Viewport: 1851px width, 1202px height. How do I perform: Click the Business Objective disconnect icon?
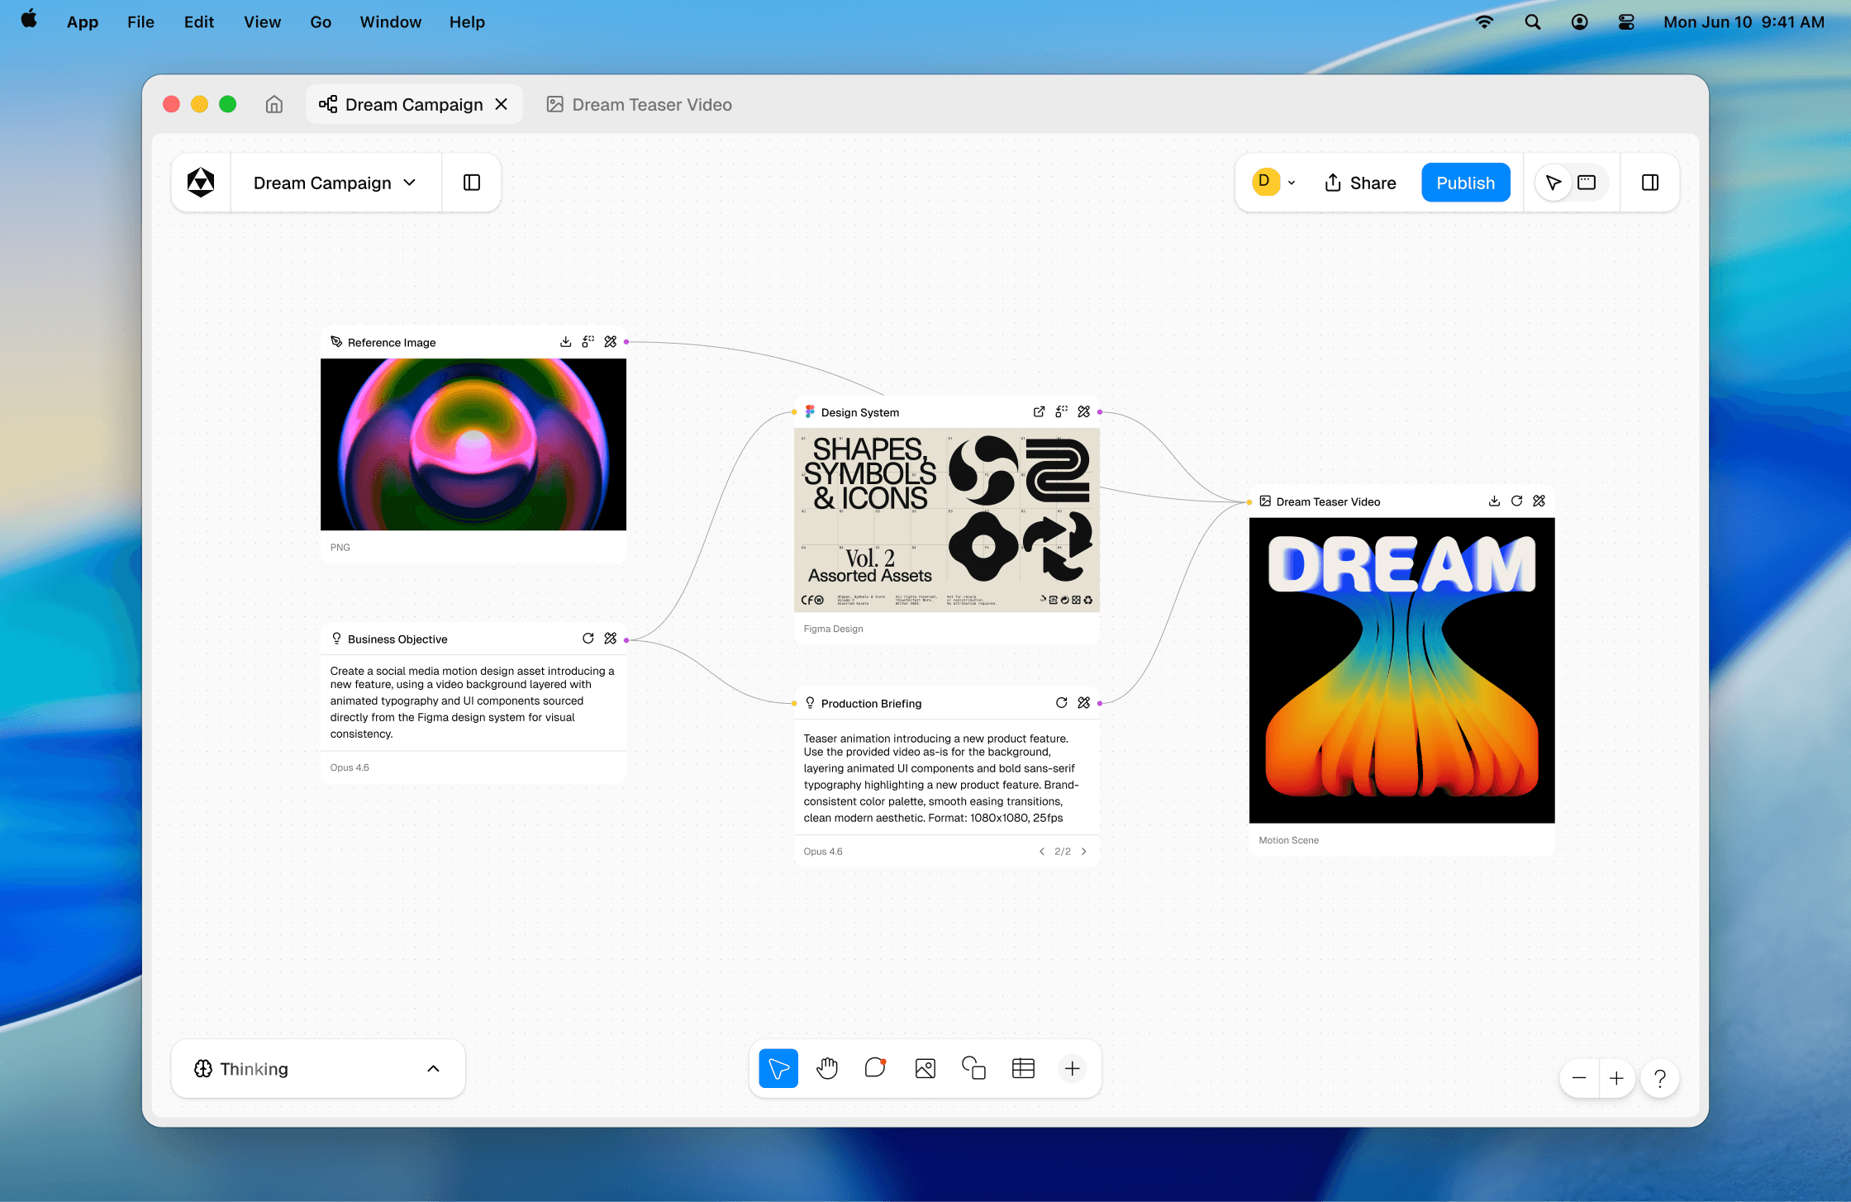coord(611,639)
